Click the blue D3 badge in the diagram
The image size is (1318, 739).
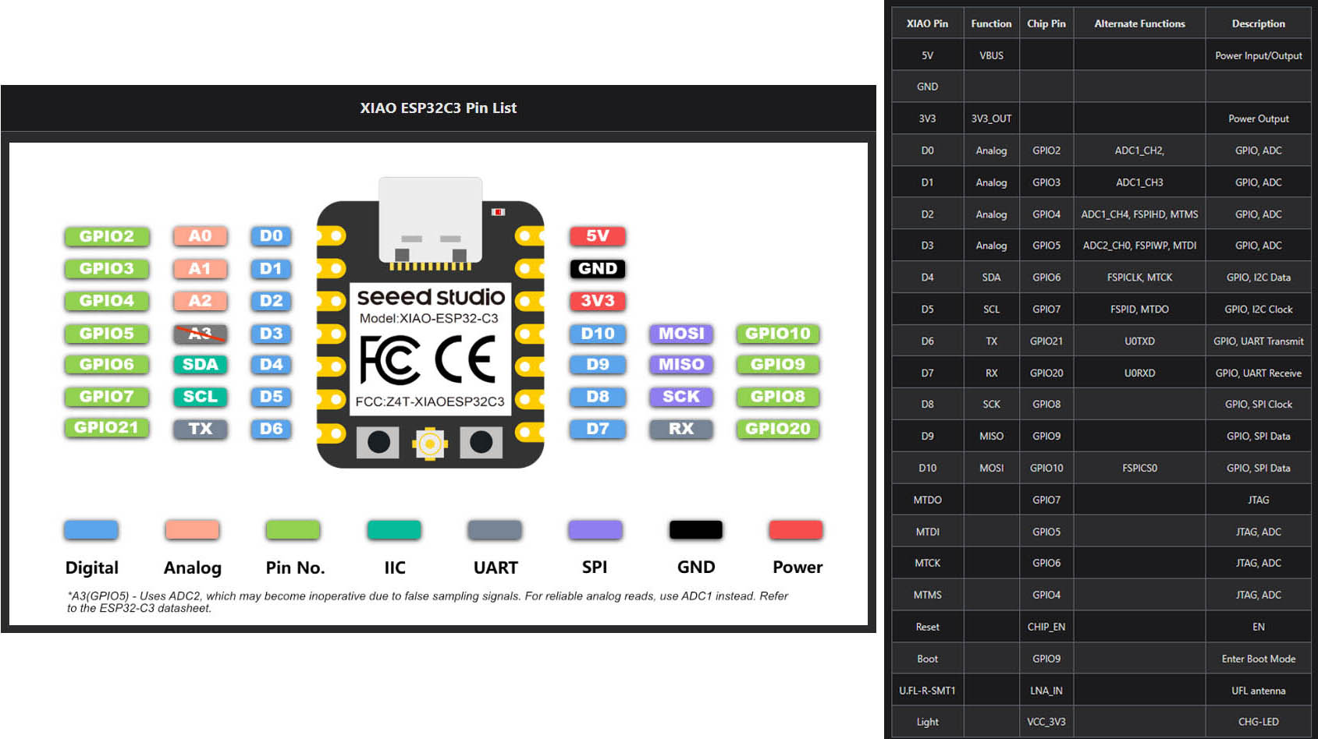[271, 334]
